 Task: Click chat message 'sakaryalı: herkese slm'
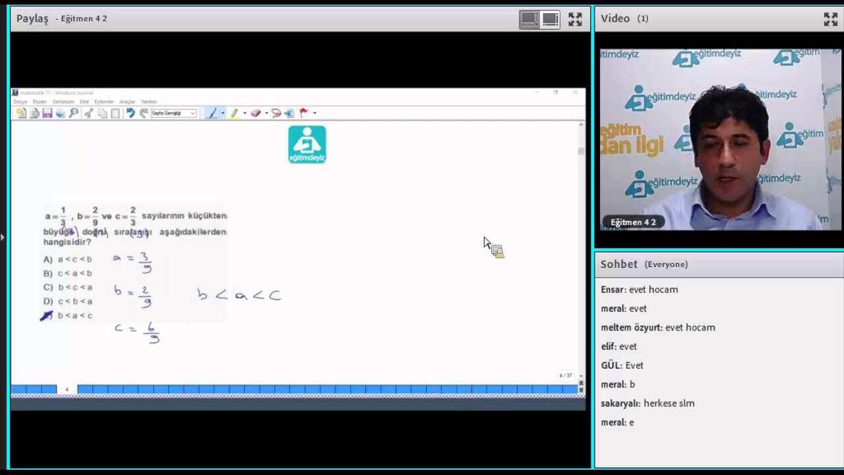[x=648, y=403]
